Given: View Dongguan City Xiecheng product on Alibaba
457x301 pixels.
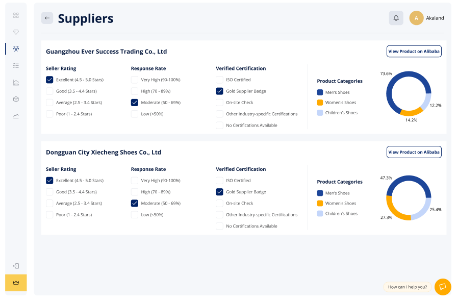Looking at the screenshot, I should 414,152.
